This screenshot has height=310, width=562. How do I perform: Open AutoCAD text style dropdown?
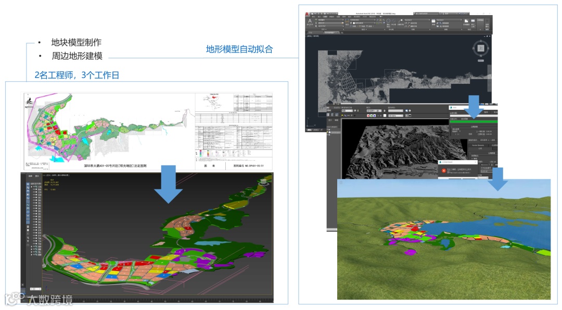(331, 20)
